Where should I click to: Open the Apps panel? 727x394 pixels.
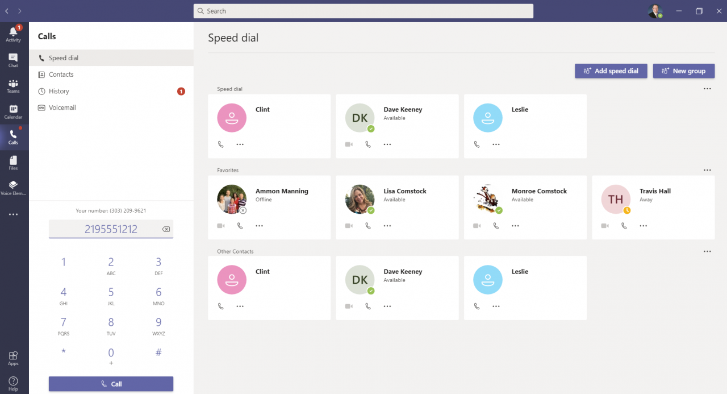[x=13, y=356]
